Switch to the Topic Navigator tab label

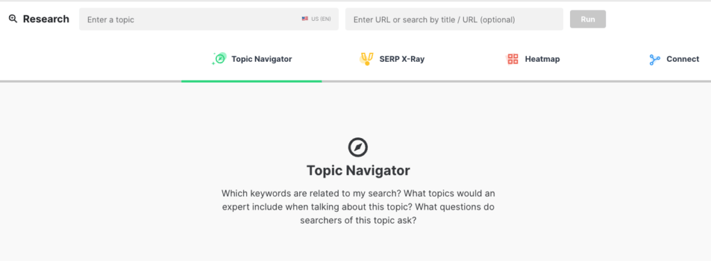tap(262, 59)
